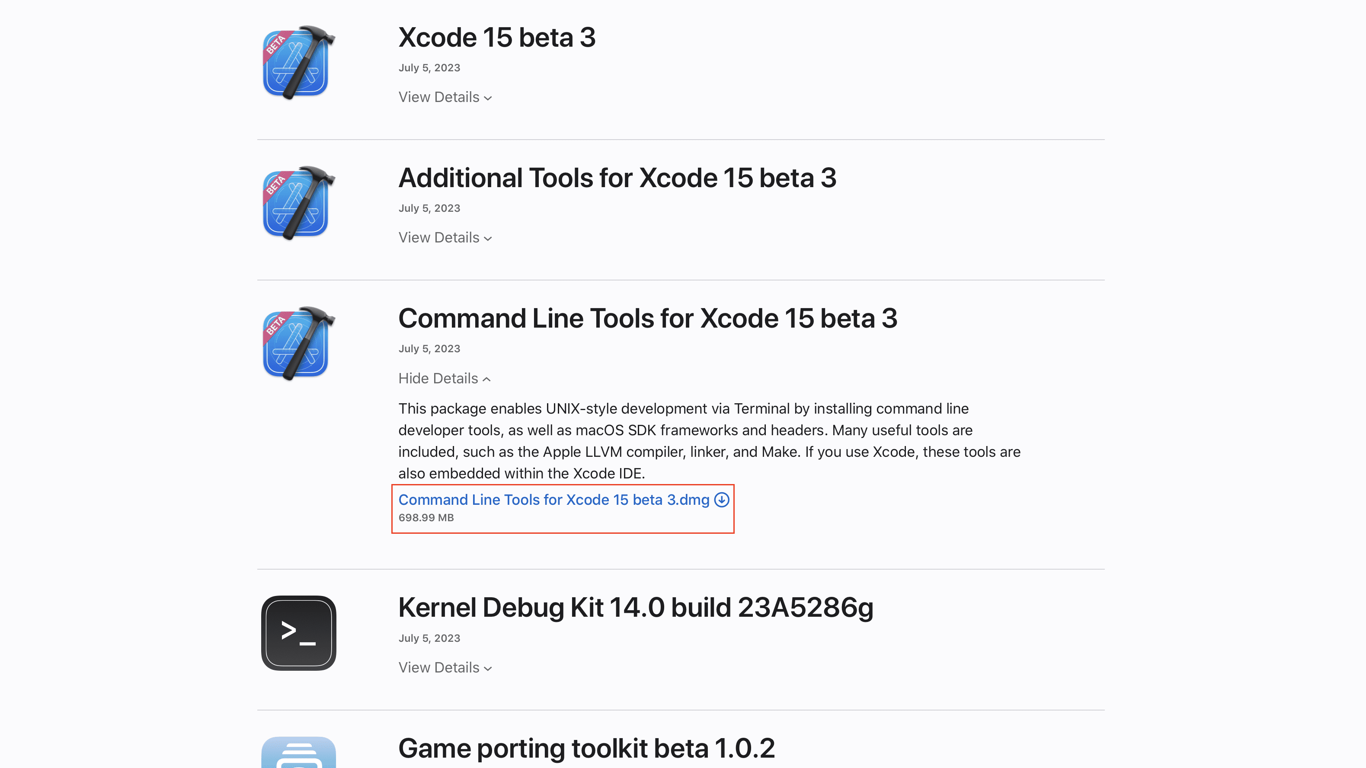This screenshot has height=768, width=1366.
Task: Collapse Hide Details under Command Line Tools
Action: [445, 379]
